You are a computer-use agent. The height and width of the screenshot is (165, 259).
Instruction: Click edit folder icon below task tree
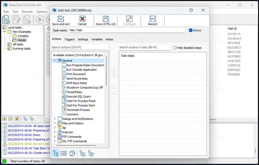(x=11, y=119)
